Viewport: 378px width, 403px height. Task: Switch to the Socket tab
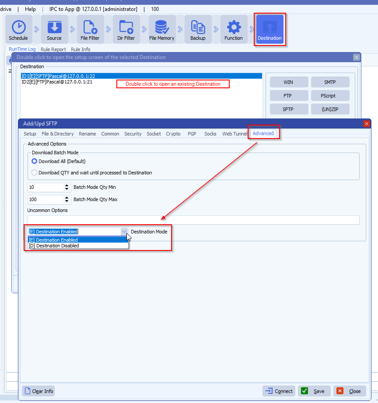coord(154,134)
